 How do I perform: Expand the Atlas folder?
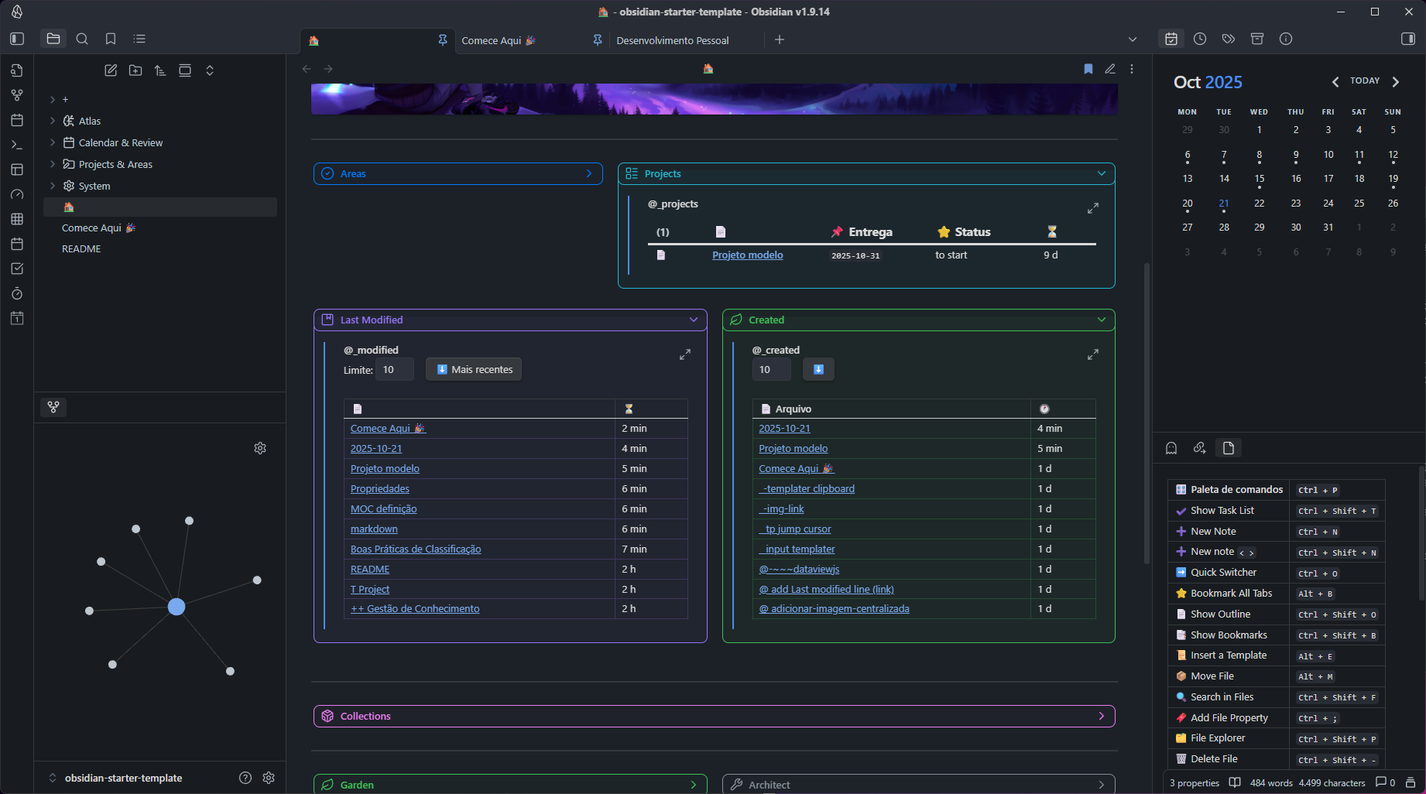click(53, 121)
